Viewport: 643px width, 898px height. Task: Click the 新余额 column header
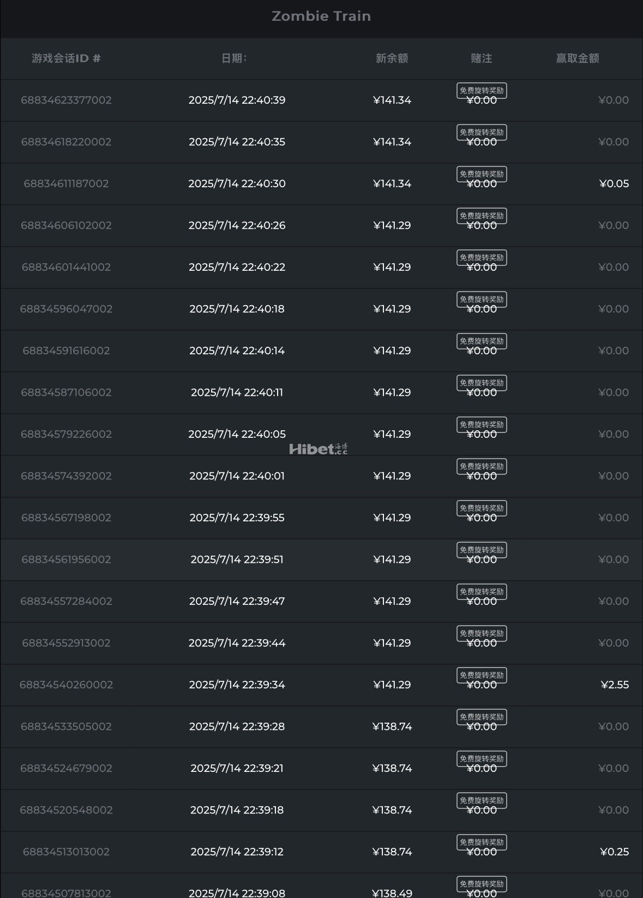392,58
